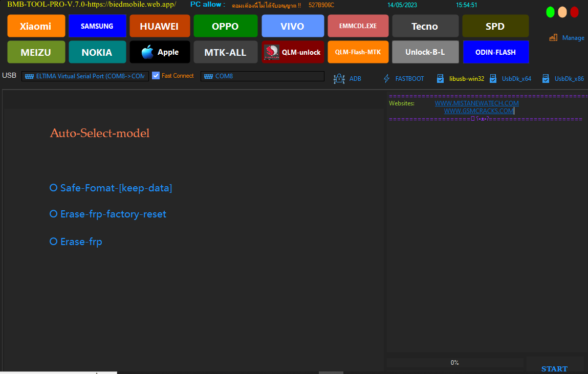
Task: Open the WWW.MISTANEWATECH.COM link
Action: tap(476, 103)
